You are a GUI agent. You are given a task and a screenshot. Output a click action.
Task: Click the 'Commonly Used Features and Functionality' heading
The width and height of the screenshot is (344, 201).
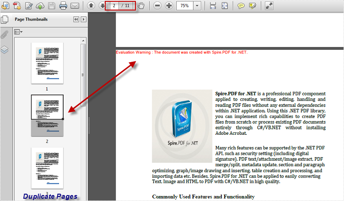[x=204, y=196]
